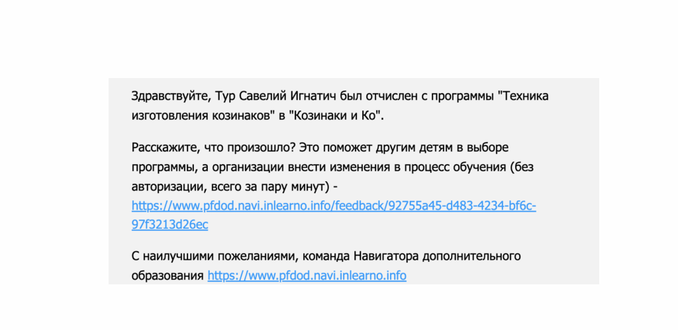This screenshot has height=330, width=678.
Task: Open the feedback link with 92755a45 ID
Action: point(334,206)
